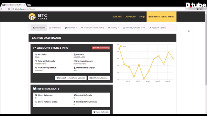Viewport: 207px width, 116px height.
Task: Click the Ad Clicks cursor icon
Action: point(36,54)
